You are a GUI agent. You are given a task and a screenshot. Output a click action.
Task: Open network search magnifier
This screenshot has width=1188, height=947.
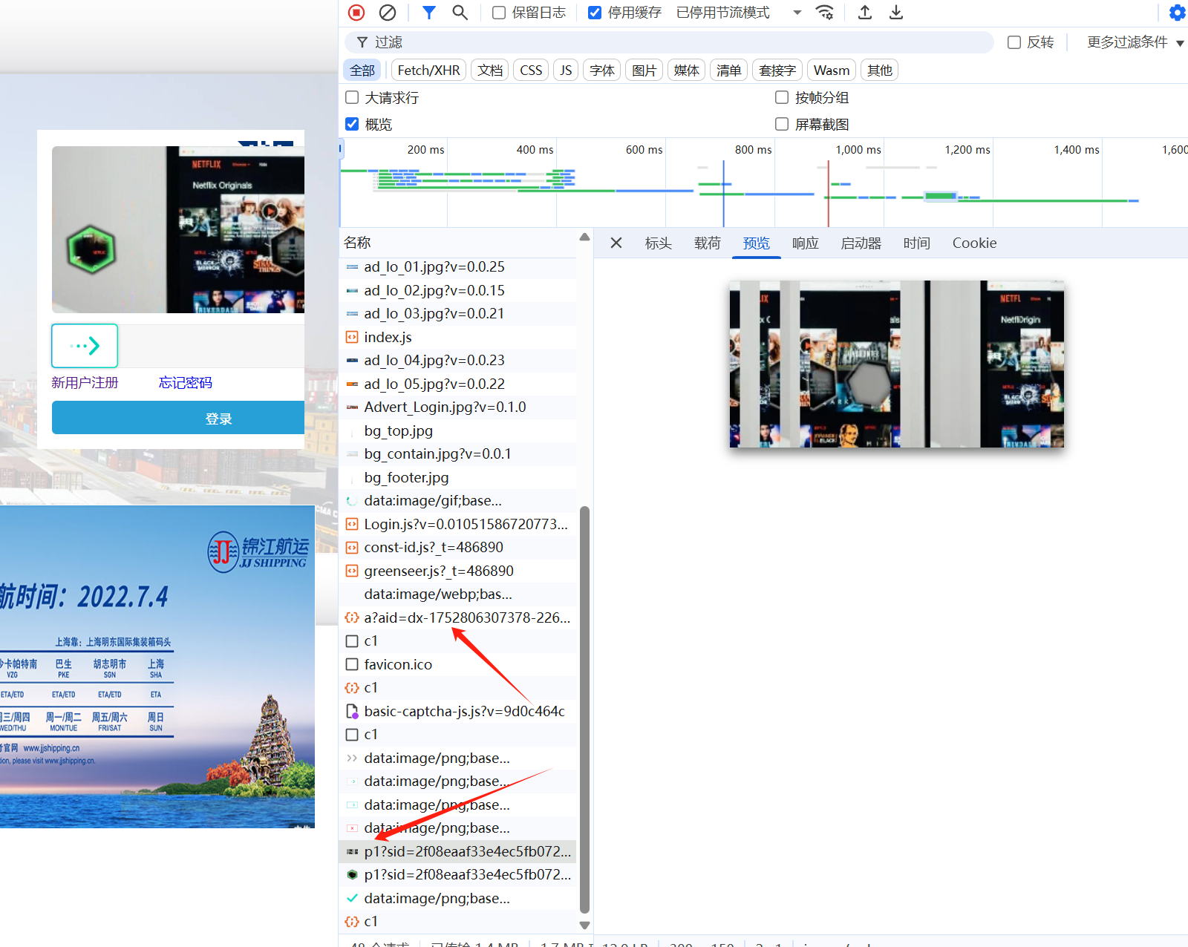460,13
